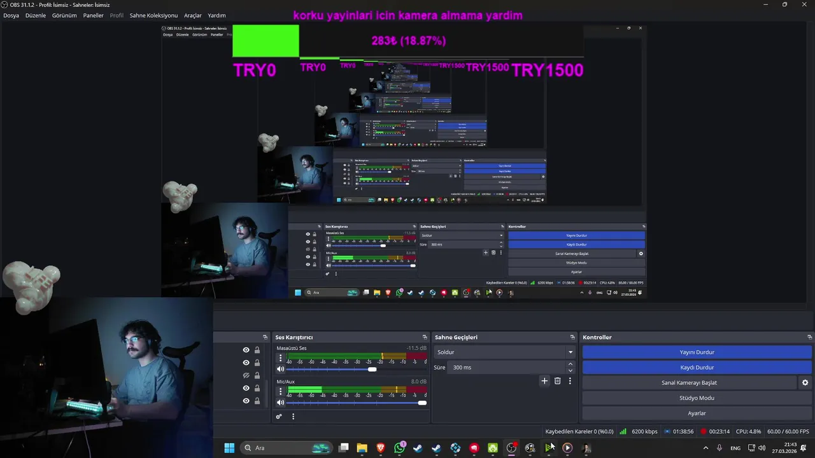Unlock the topmost source's lock icon
Image resolution: width=815 pixels, height=458 pixels.
(257, 350)
